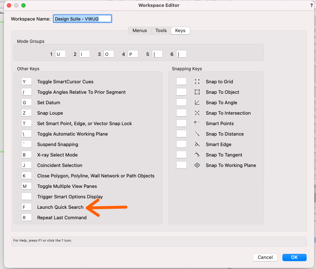Click the empty Trigger Smart Options Display box
This screenshot has width=316, height=269.
26,197
